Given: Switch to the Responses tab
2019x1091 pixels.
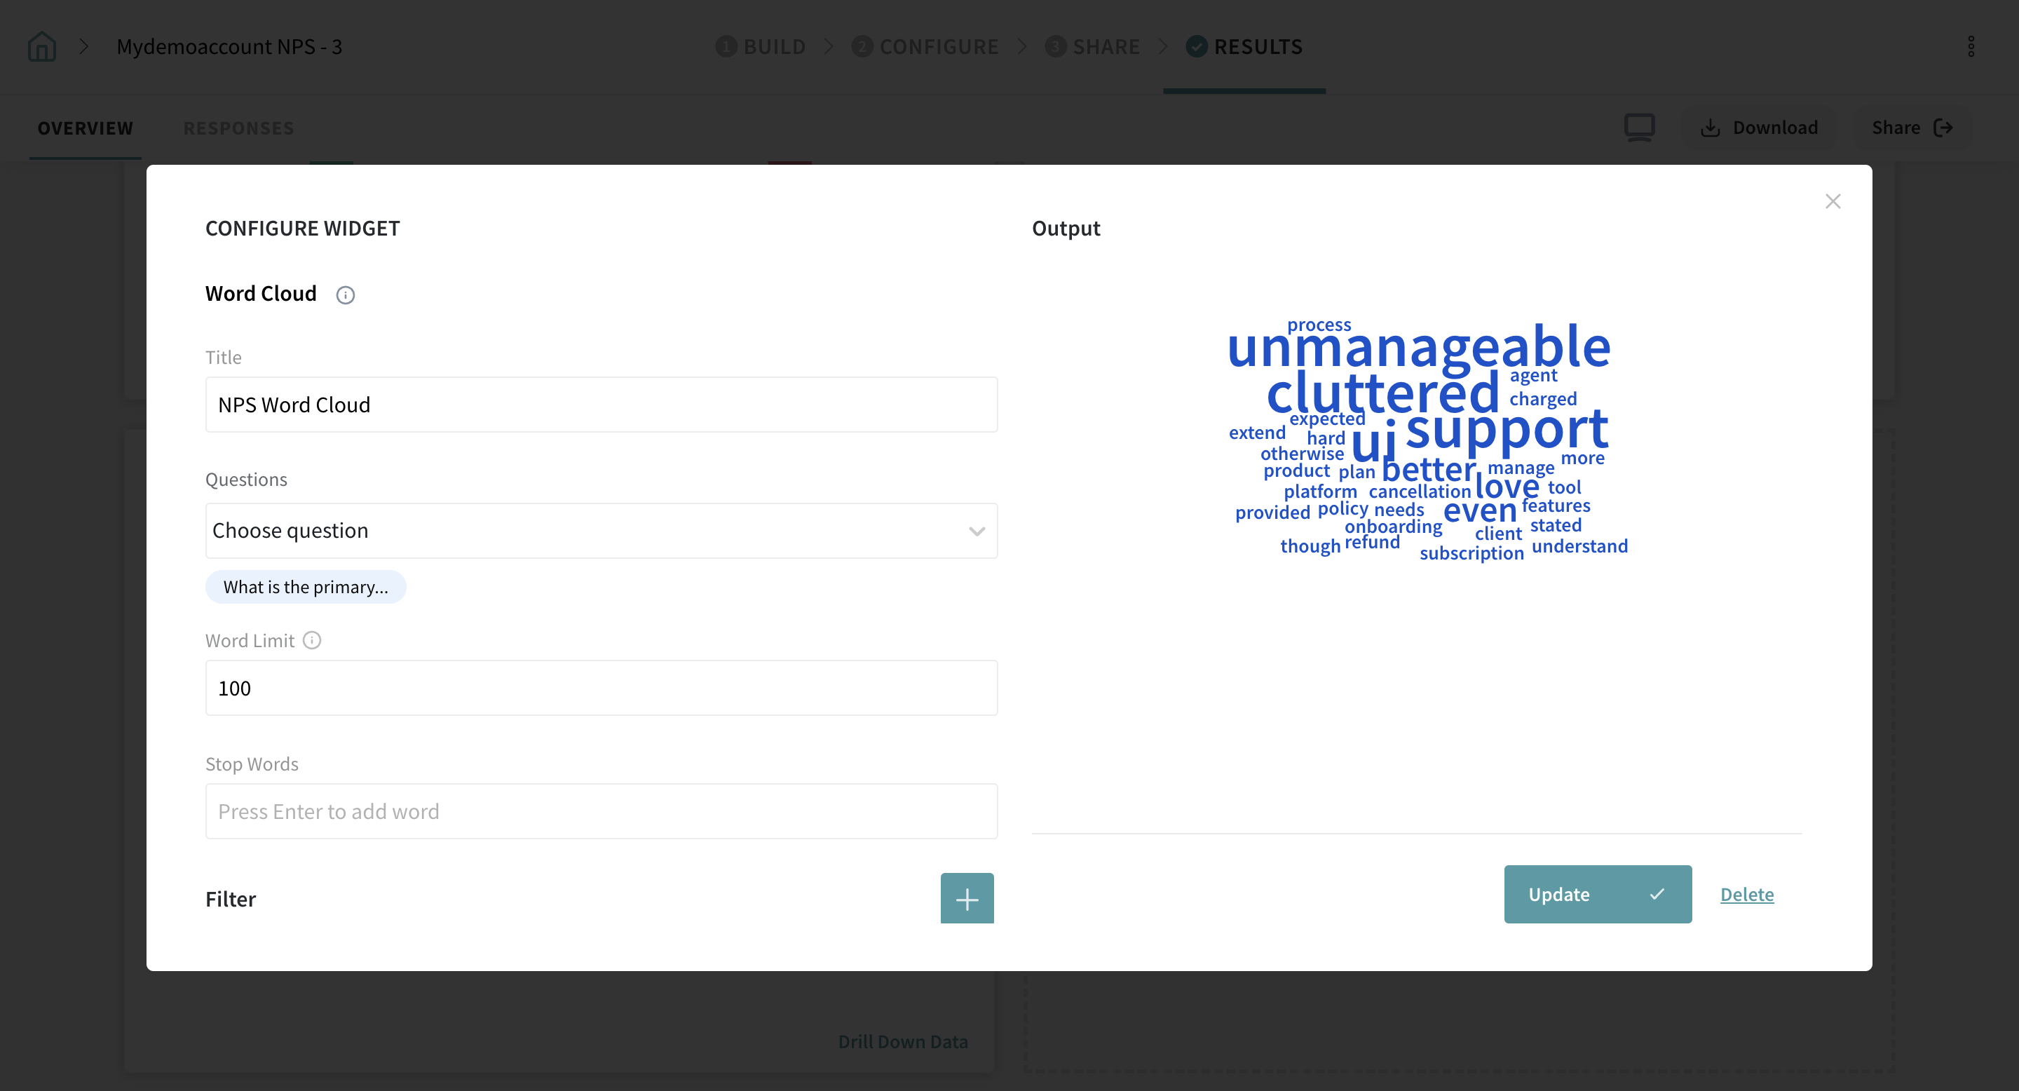Looking at the screenshot, I should coord(238,128).
